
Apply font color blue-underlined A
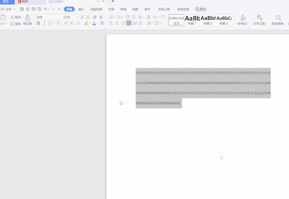point(94,23)
